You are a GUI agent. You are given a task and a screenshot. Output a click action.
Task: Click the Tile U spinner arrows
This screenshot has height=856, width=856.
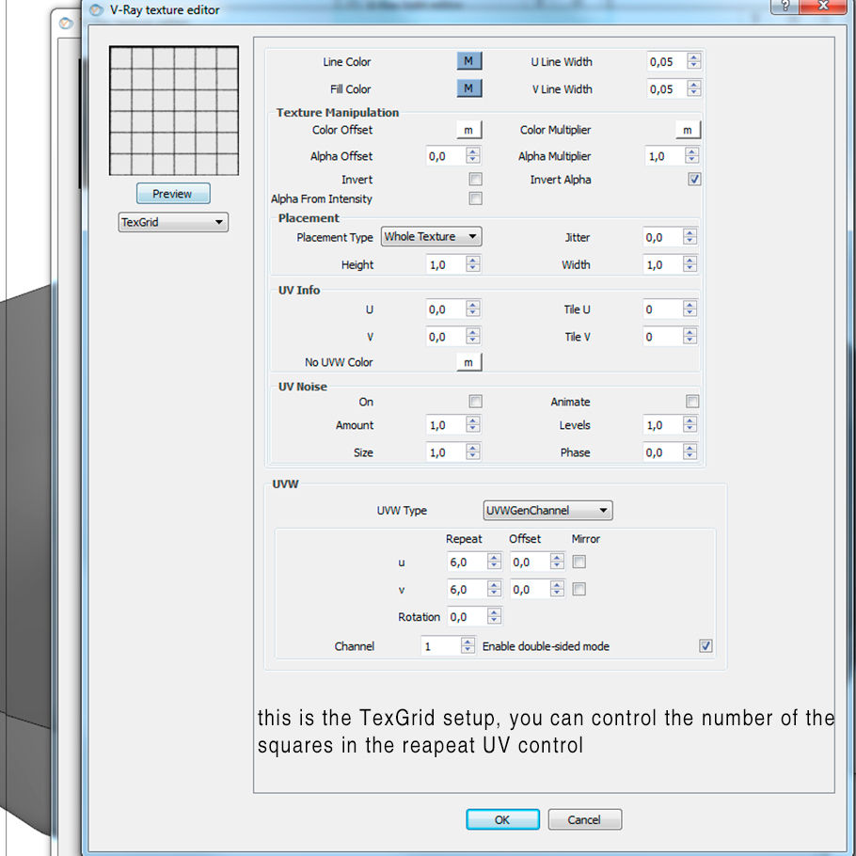pos(690,309)
